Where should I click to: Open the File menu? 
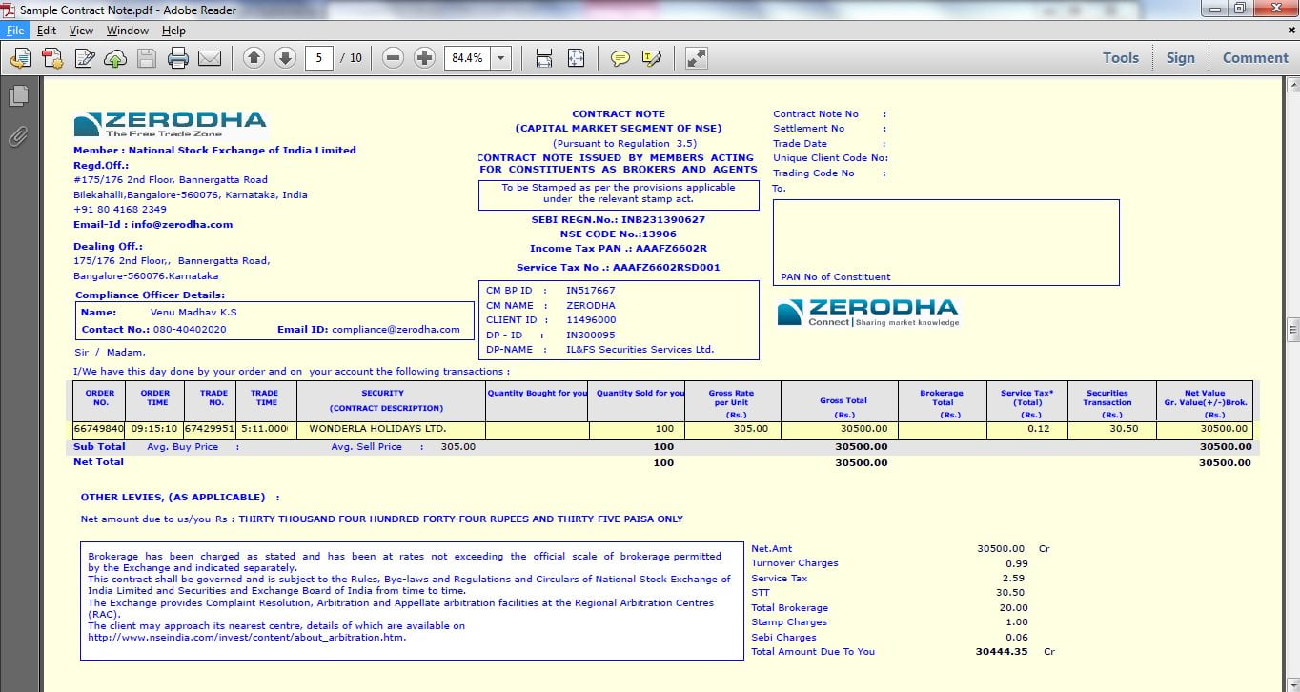(x=15, y=31)
